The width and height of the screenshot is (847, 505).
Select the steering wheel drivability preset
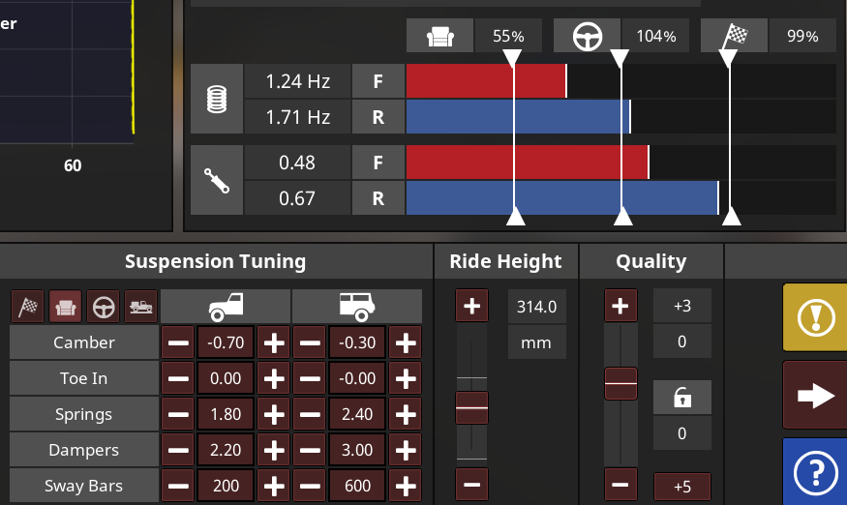(103, 306)
